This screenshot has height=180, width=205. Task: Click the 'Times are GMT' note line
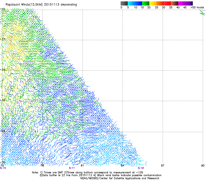click(88, 173)
